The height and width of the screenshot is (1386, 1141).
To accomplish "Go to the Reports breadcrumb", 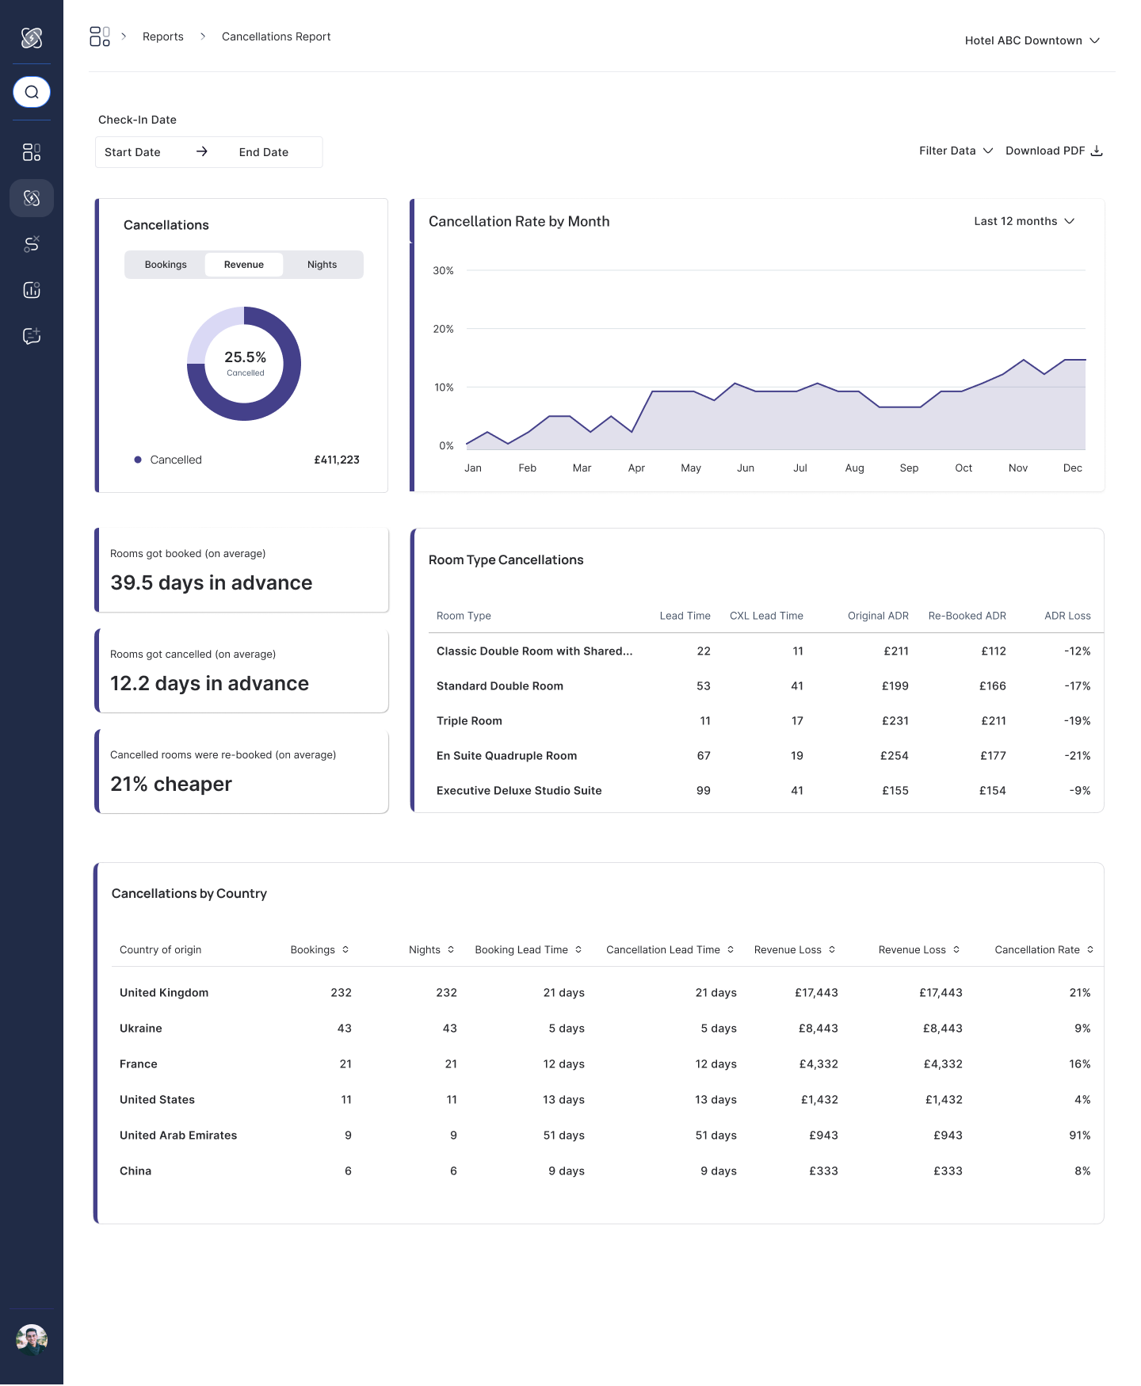I will [163, 36].
